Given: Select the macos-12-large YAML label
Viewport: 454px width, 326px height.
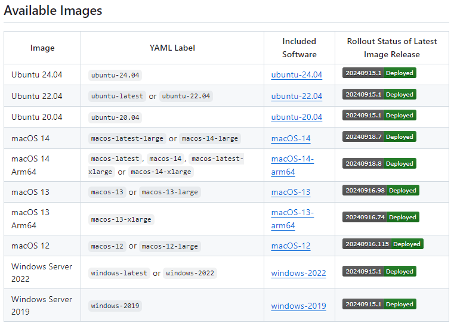Looking at the screenshot, I should pyautogui.click(x=169, y=246).
